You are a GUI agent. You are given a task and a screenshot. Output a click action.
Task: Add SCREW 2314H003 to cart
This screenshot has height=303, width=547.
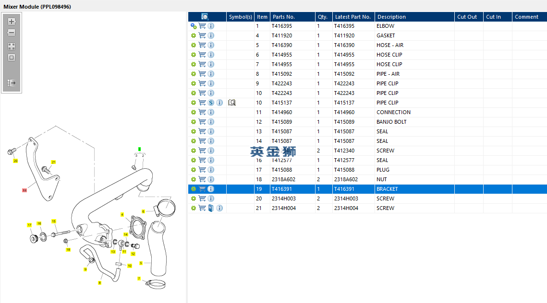click(202, 198)
